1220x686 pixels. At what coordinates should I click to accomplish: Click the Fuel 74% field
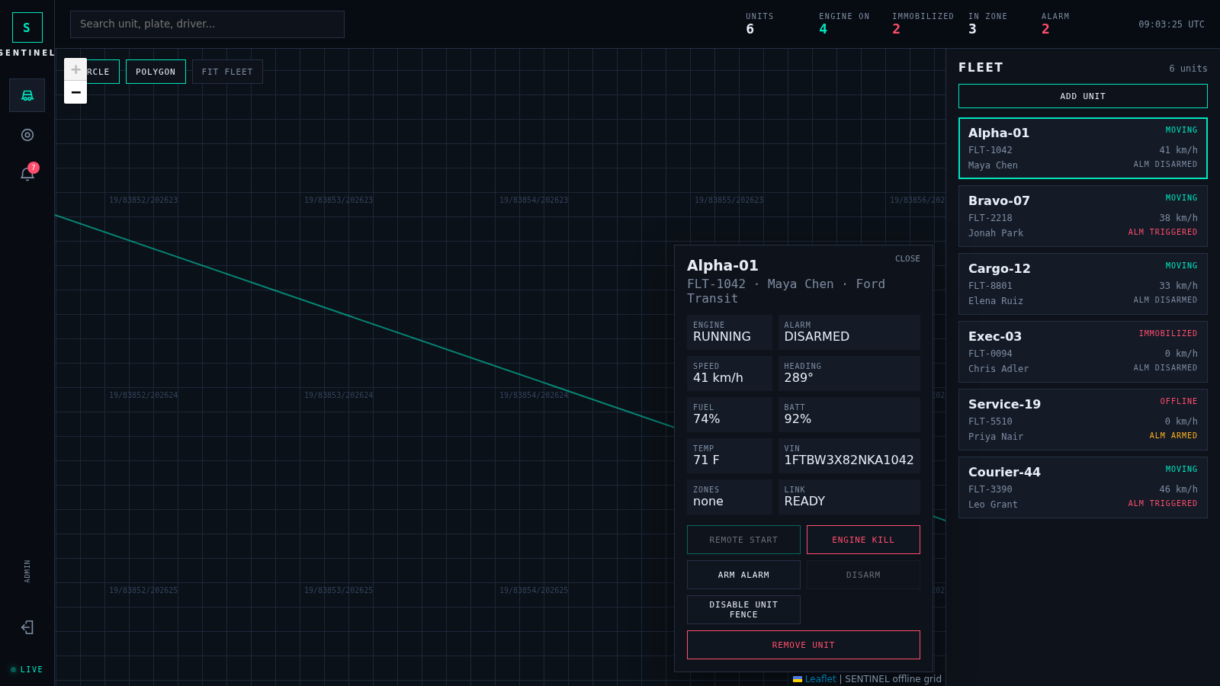click(730, 415)
